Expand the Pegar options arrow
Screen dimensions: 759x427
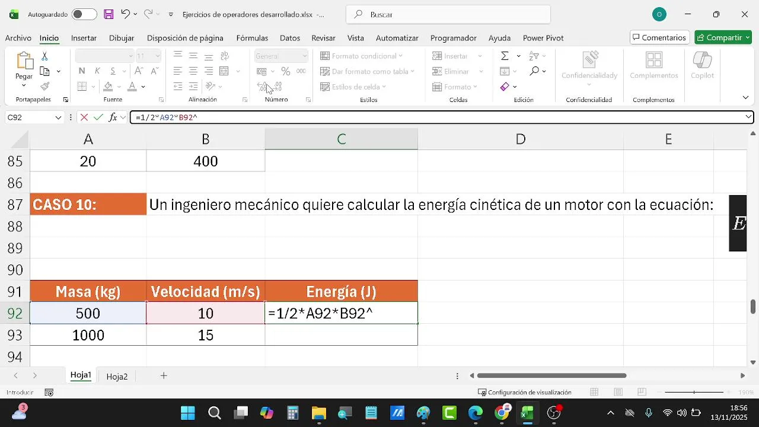24,85
